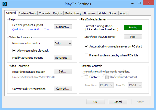The image size is (156, 110).
Task: Enable Prevent system standby when PC is idle
Action: [x=86, y=55]
